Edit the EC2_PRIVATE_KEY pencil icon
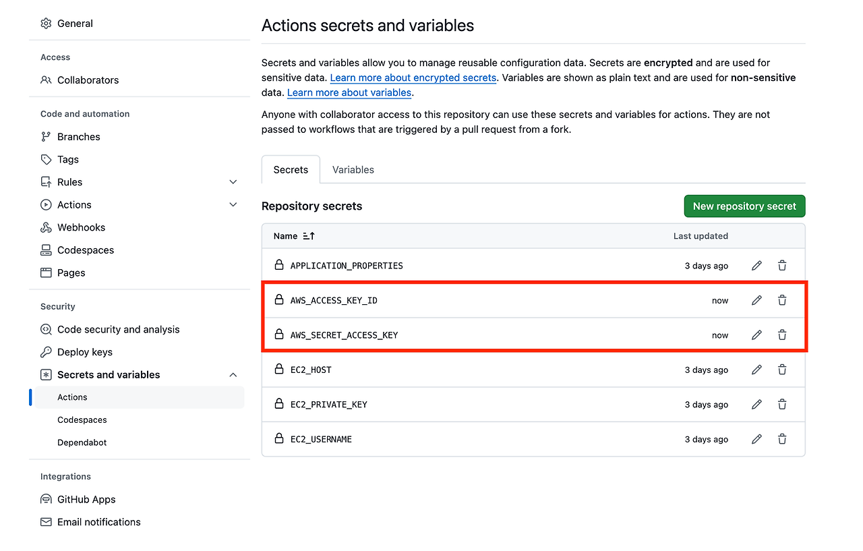 (x=756, y=404)
